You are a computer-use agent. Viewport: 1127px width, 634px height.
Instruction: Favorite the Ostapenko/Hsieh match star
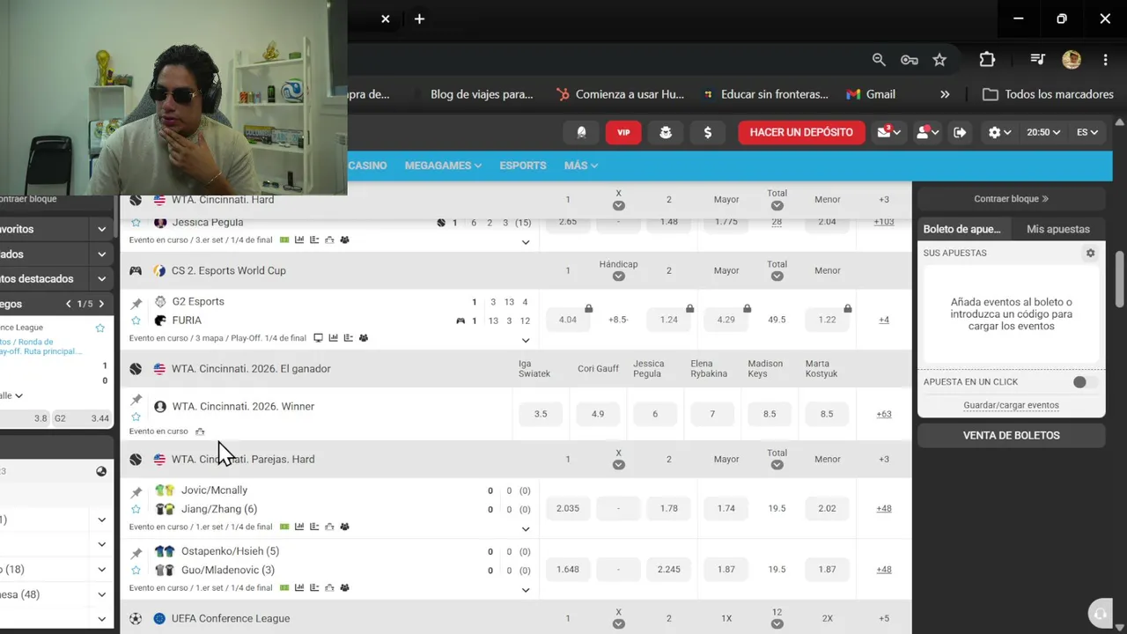136,570
